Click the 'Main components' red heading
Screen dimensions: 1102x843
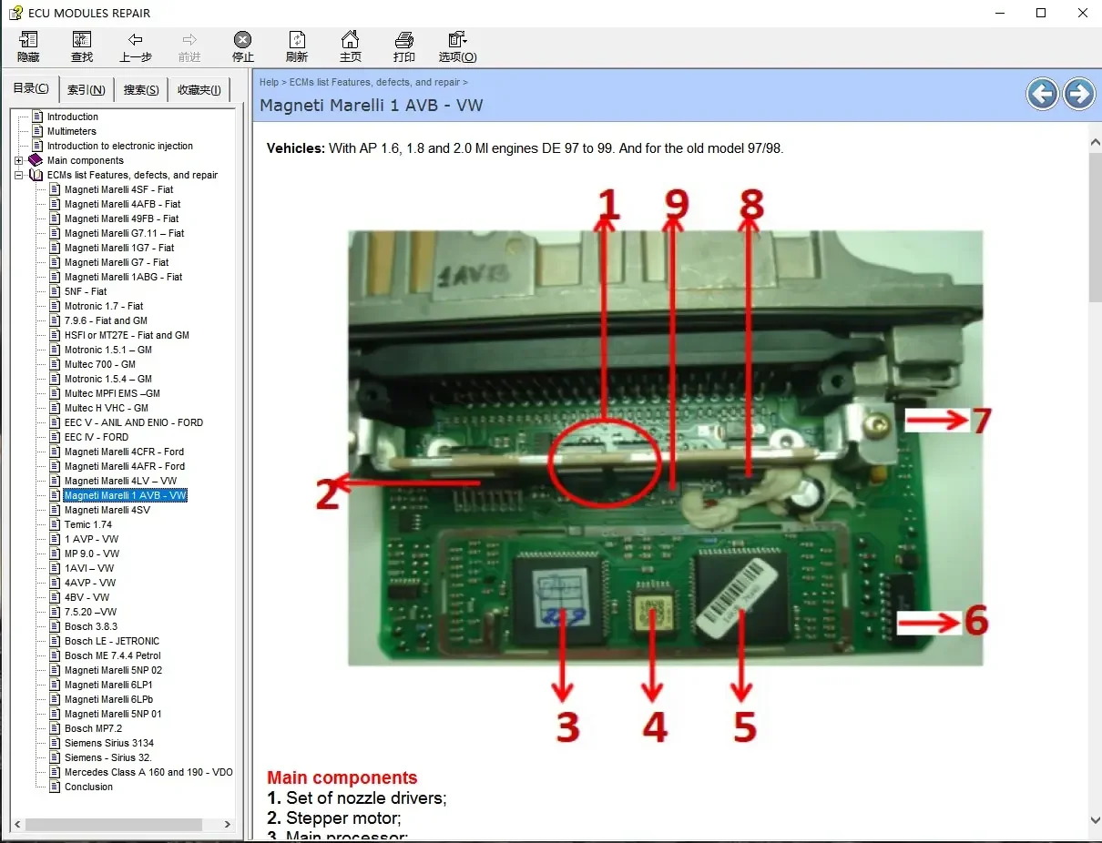pos(342,777)
